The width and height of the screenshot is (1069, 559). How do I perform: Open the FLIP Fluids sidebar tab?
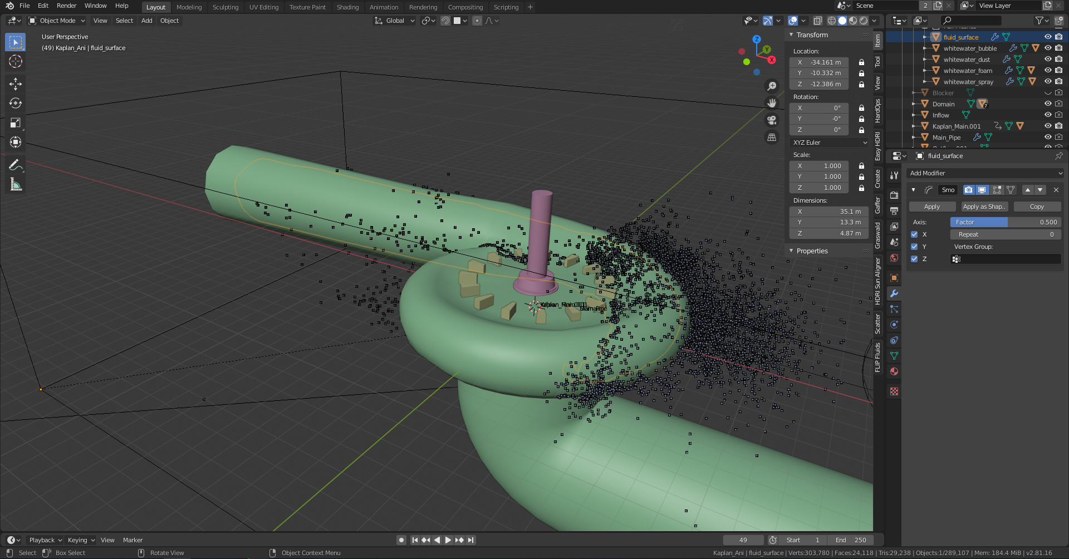pos(878,357)
